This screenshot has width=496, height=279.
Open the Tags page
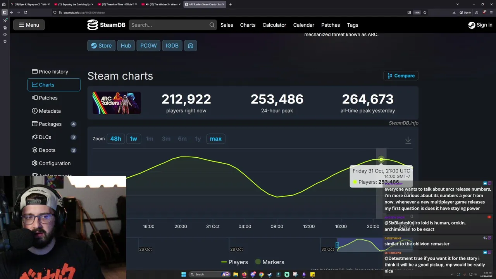tap(353, 25)
